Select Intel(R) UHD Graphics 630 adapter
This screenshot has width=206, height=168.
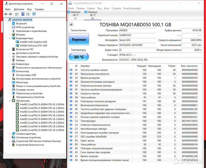(x=34, y=42)
